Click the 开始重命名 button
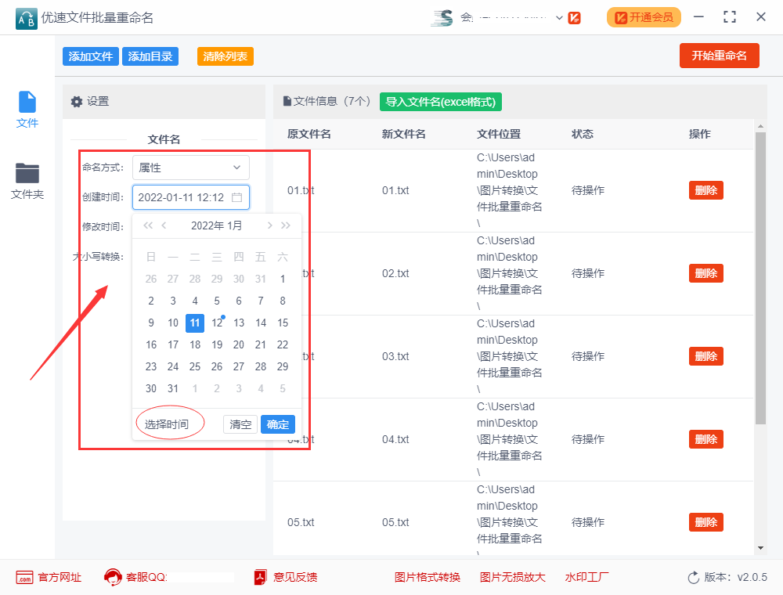This screenshot has height=595, width=783. pyautogui.click(x=719, y=56)
